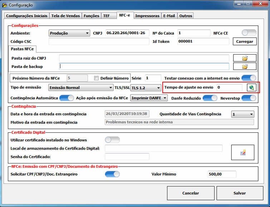Toggle the Neverstop switch
Screen dimensions: 270x207
point(249,98)
